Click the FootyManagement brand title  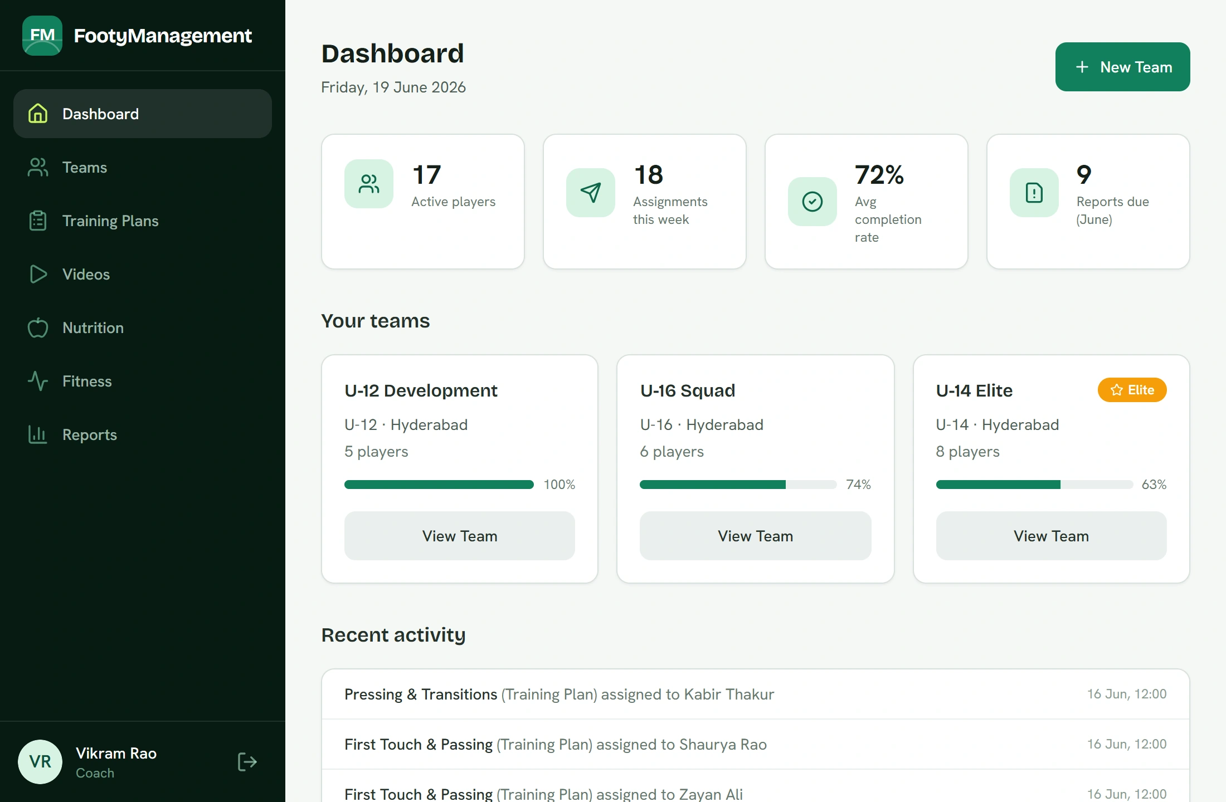point(163,36)
